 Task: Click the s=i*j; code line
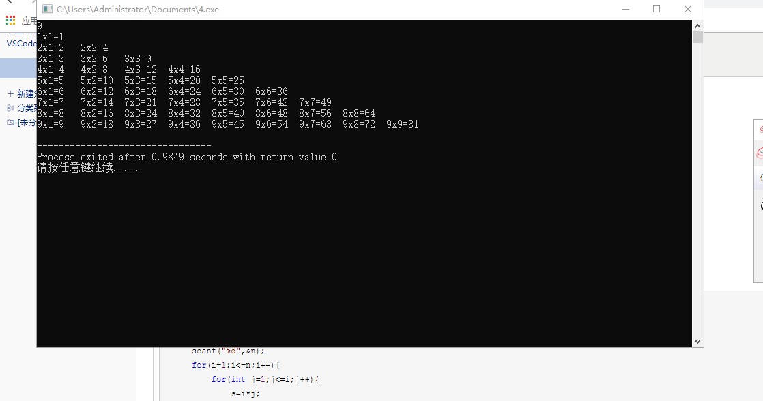[245, 393]
